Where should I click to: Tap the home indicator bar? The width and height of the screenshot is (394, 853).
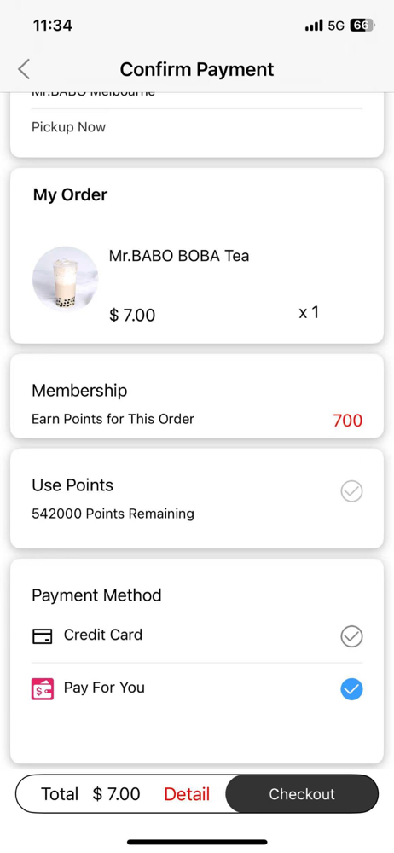197,842
